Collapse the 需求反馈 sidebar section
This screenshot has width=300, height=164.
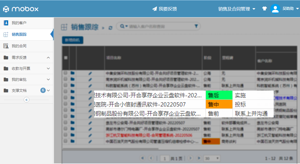click(48, 57)
